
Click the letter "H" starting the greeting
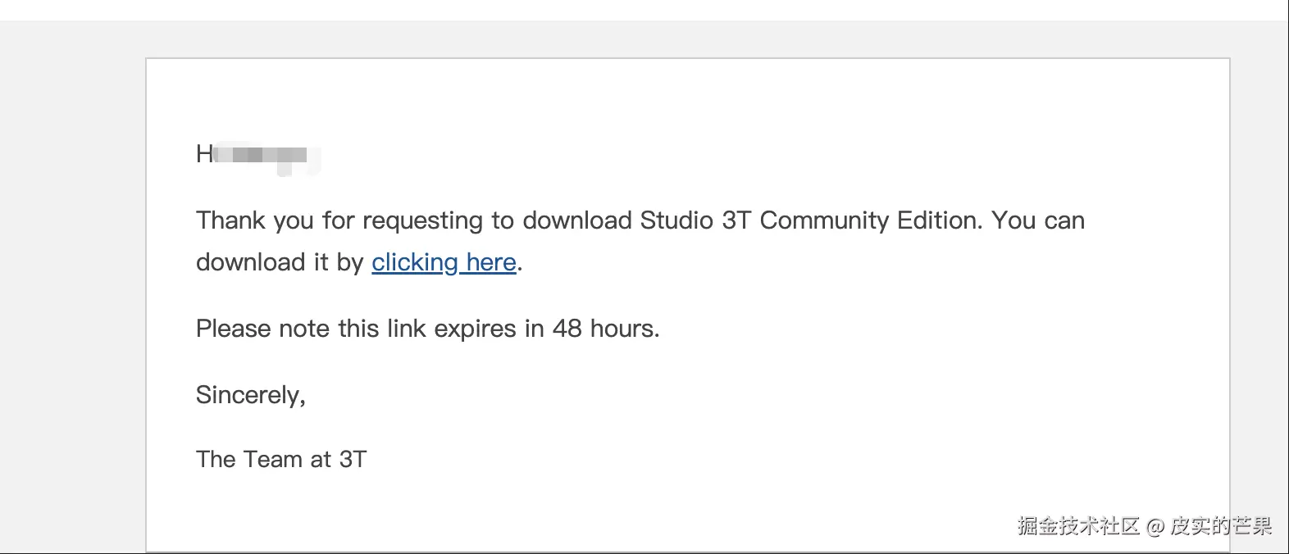[204, 153]
